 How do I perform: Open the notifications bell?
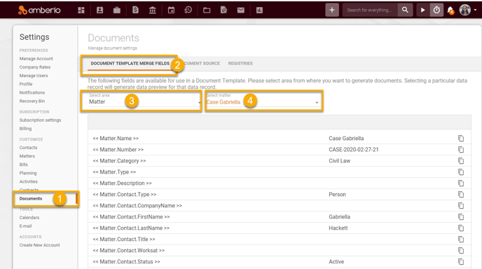(x=450, y=11)
